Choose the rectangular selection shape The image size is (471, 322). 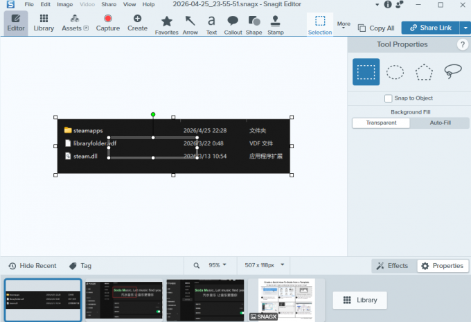pyautogui.click(x=366, y=72)
